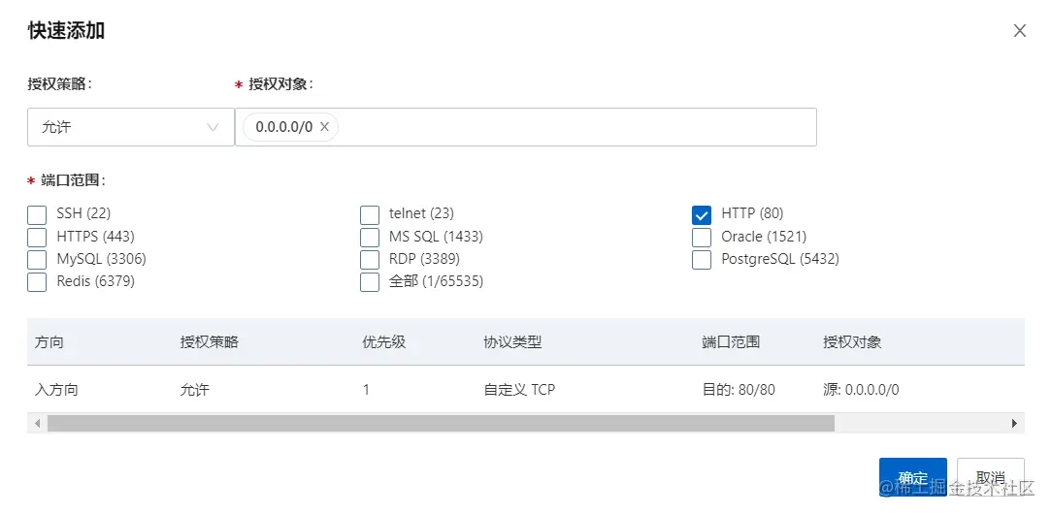Select the MySQL (3306) checkbox
The width and height of the screenshot is (1052, 515).
coord(38,260)
